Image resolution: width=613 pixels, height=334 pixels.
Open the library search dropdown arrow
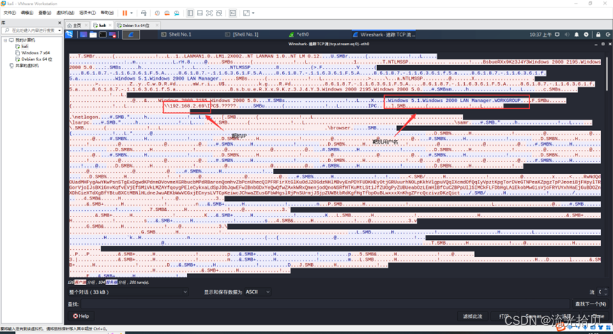coord(60,30)
